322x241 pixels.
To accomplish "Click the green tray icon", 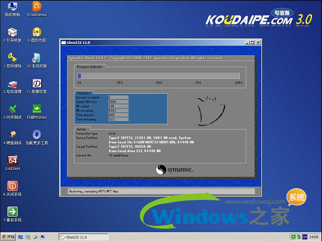I will click(293, 237).
